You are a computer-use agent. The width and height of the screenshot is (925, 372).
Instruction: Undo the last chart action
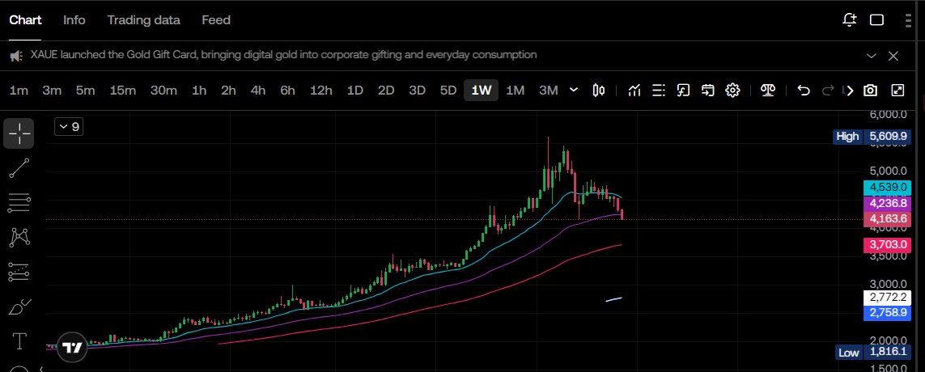coord(803,91)
